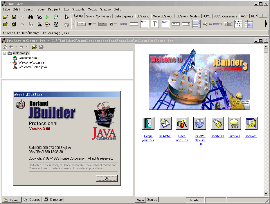Select the JProgressBar palette component
Viewport: 270px width, 204px height.
pos(217,24)
